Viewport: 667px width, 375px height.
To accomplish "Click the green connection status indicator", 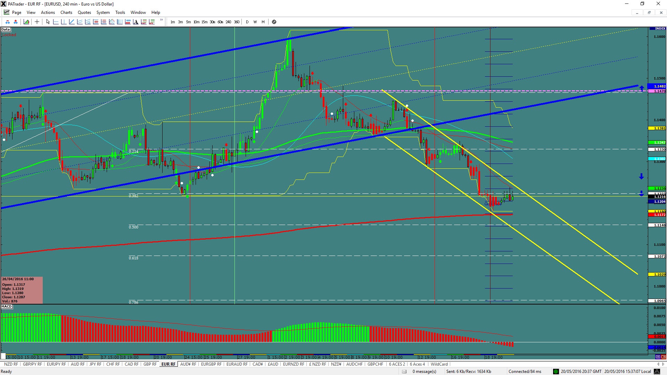I will [x=556, y=372].
